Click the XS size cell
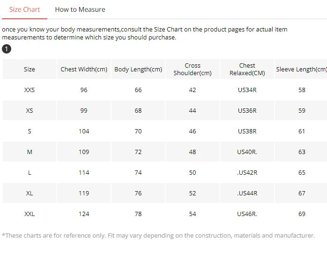Screen dimensions: 327x255 click(30, 110)
